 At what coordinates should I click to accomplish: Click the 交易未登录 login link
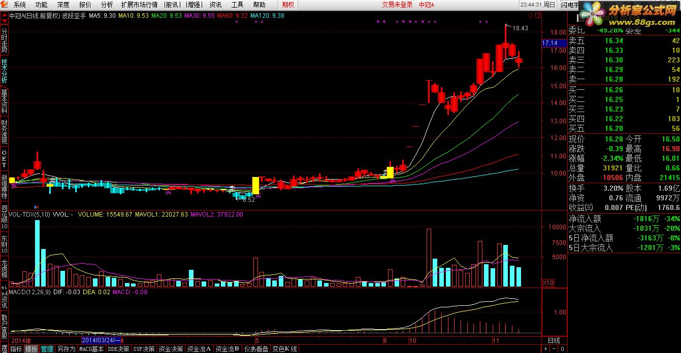tap(397, 5)
